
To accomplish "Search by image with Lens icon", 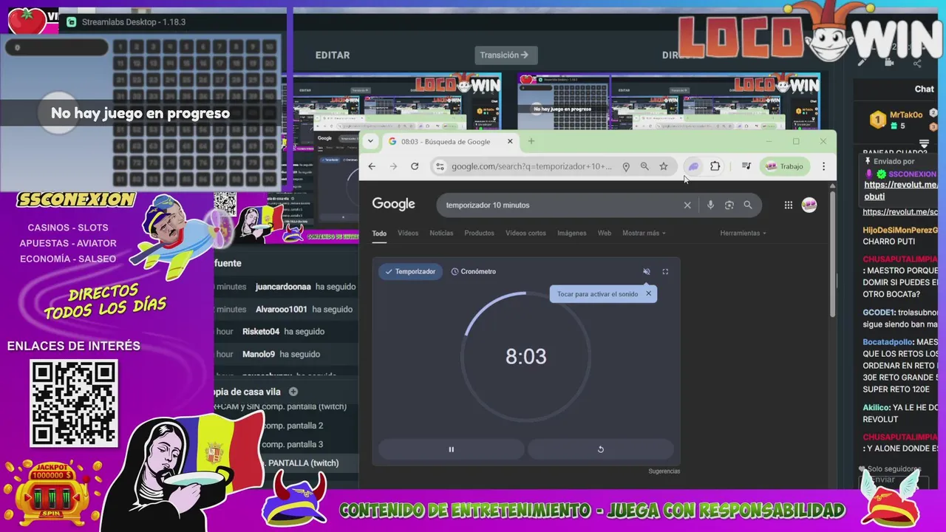I will click(729, 205).
